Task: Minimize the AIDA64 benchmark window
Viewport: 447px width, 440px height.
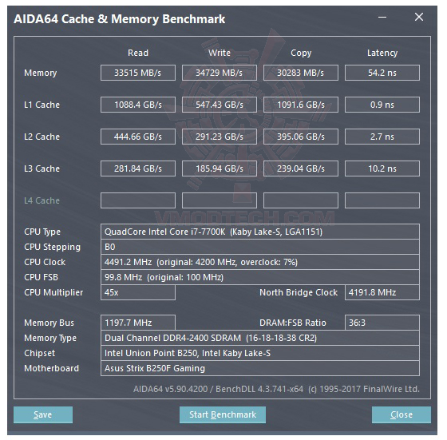Action: pos(382,18)
